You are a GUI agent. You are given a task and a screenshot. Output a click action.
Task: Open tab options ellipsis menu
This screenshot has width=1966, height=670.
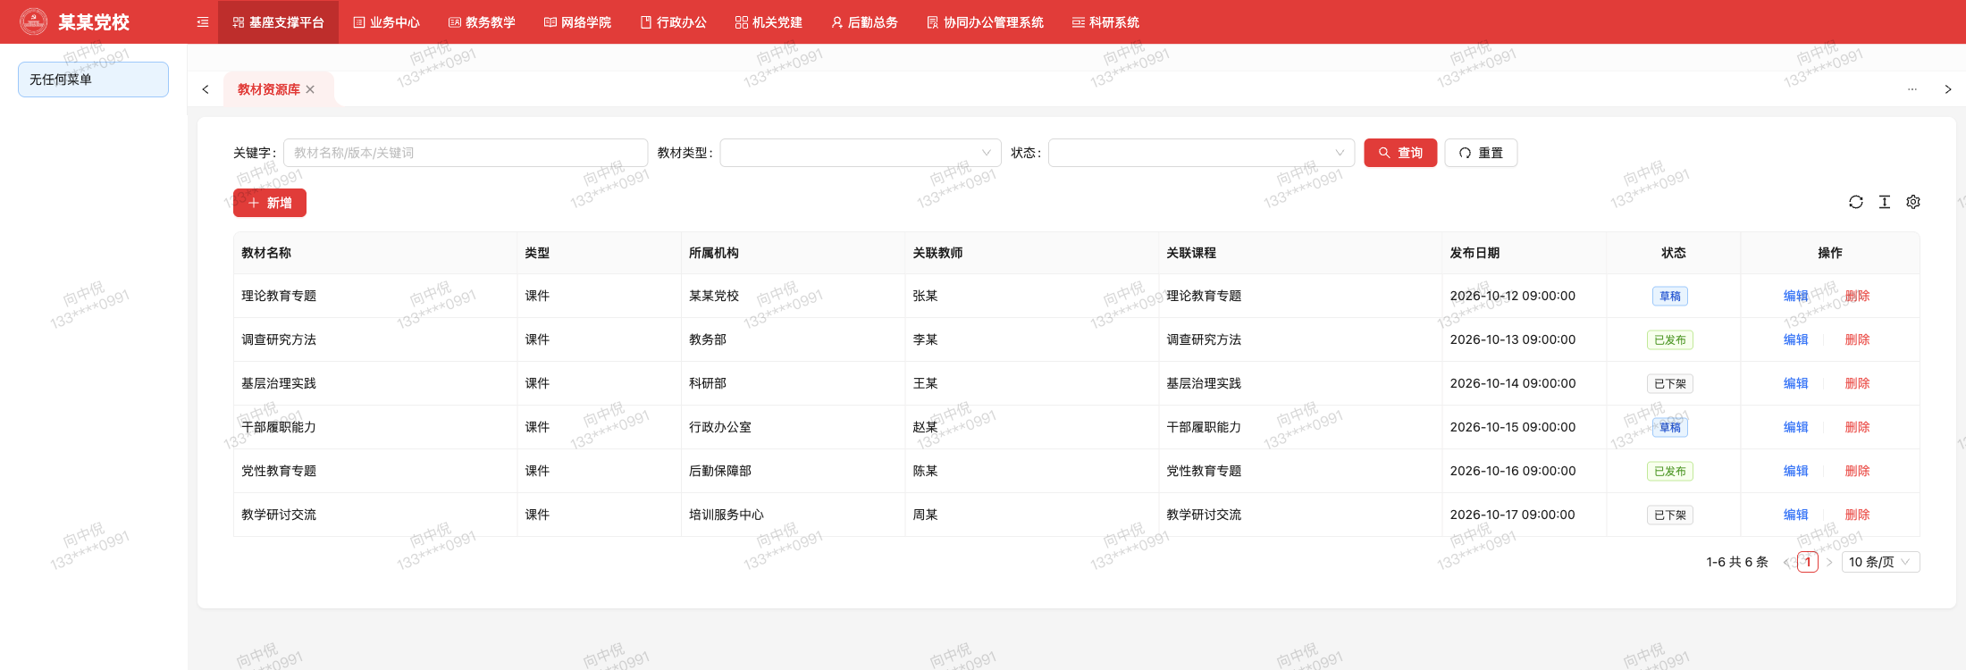1912,89
